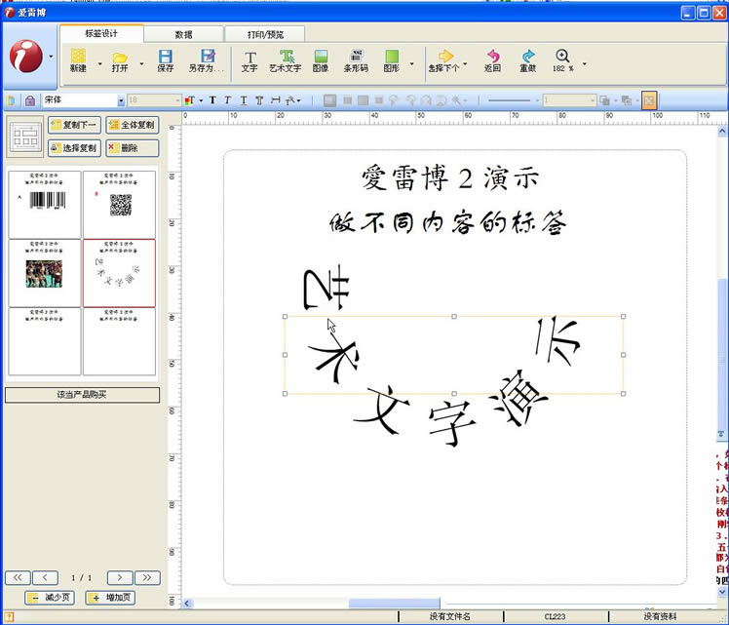Image resolution: width=729 pixels, height=625 pixels.
Task: Open the font color dropdown
Action: [x=201, y=100]
